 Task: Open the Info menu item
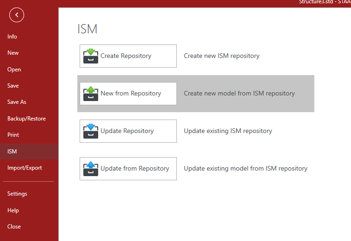[13, 37]
